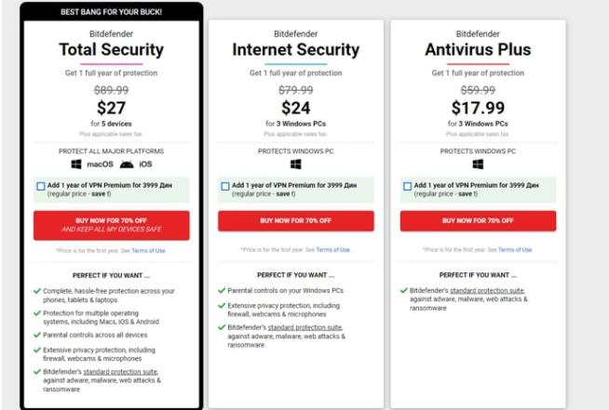Screen dimensions: 609x410
Task: Open standard protection suite link in Total Security
Action: coord(121,372)
